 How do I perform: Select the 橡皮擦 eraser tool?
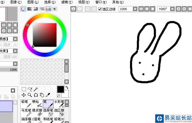[37, 112]
